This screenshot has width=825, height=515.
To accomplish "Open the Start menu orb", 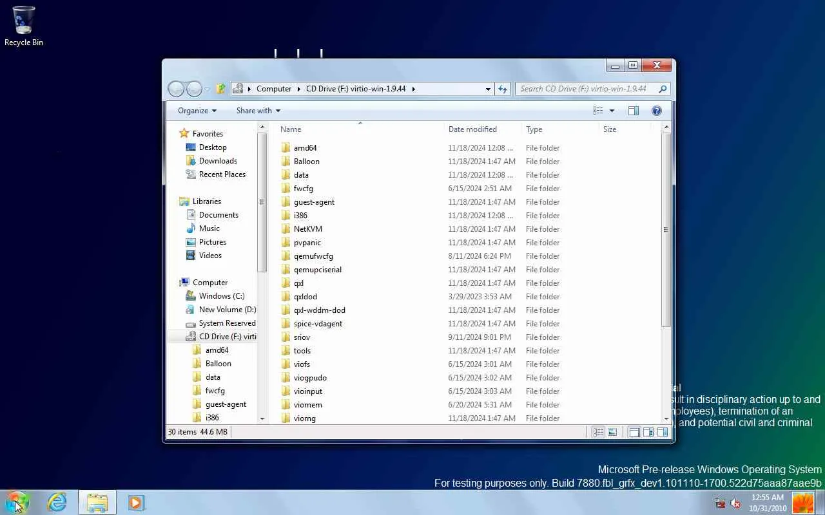I will coord(17,502).
